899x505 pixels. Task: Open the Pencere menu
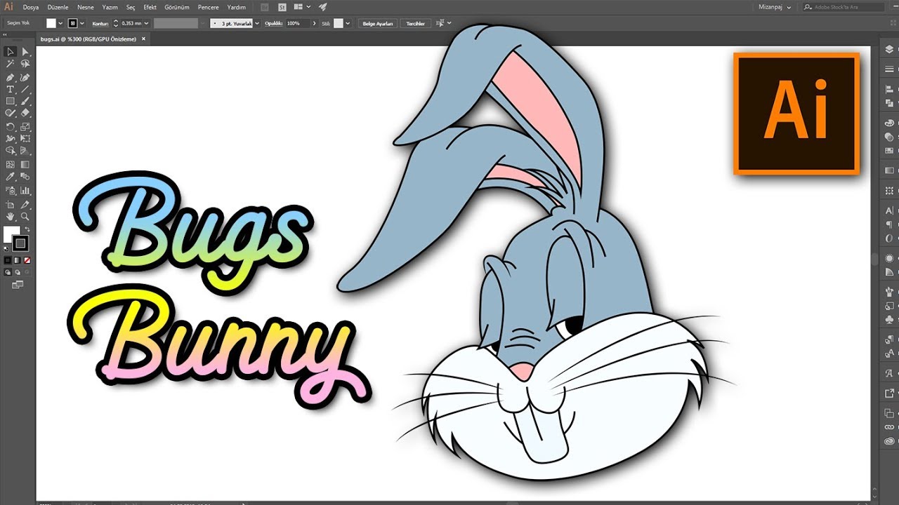pos(209,7)
